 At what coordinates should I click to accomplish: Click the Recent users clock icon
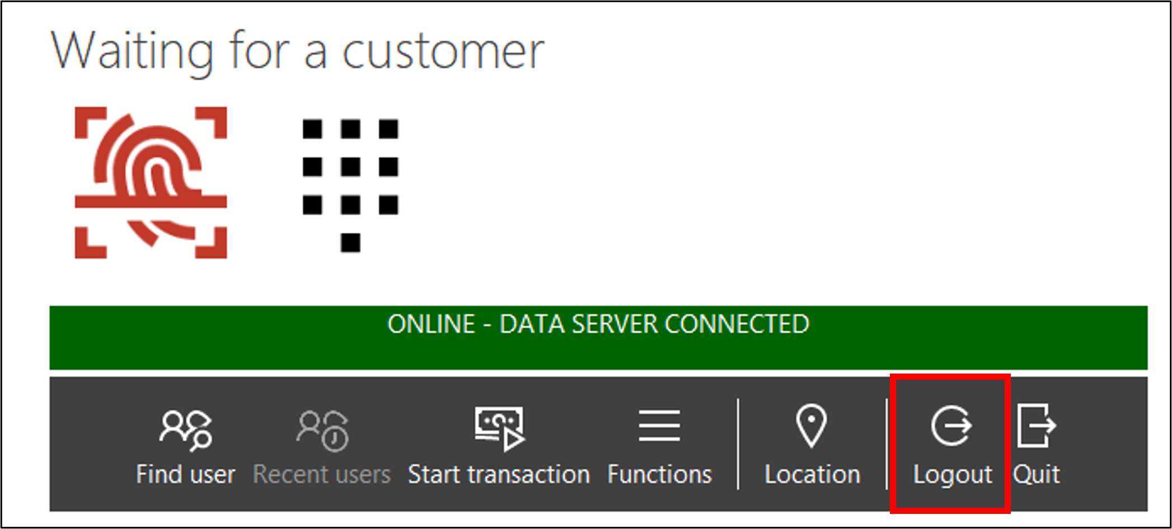322,430
